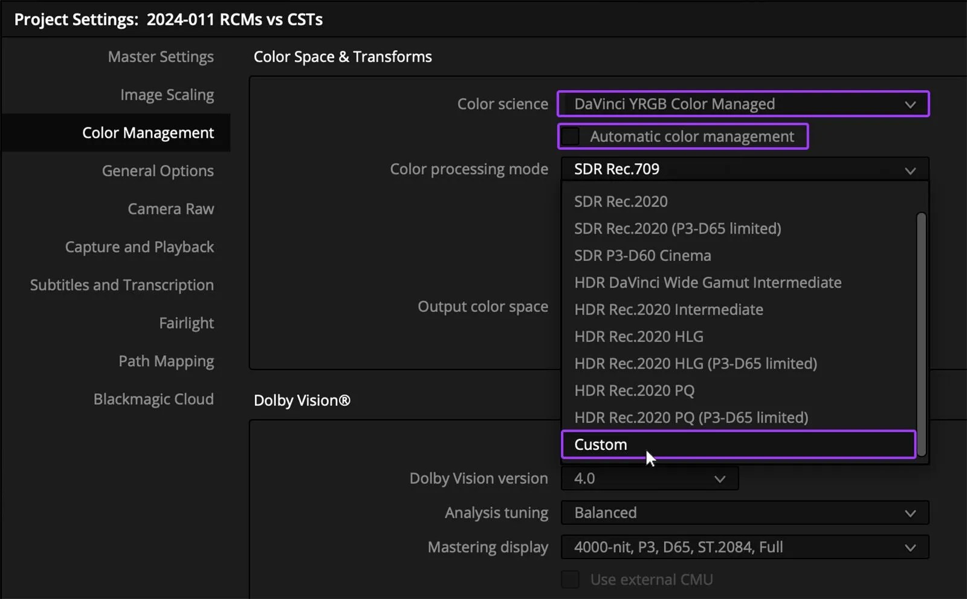
Task: Select the Color Management section
Action: 115,133
